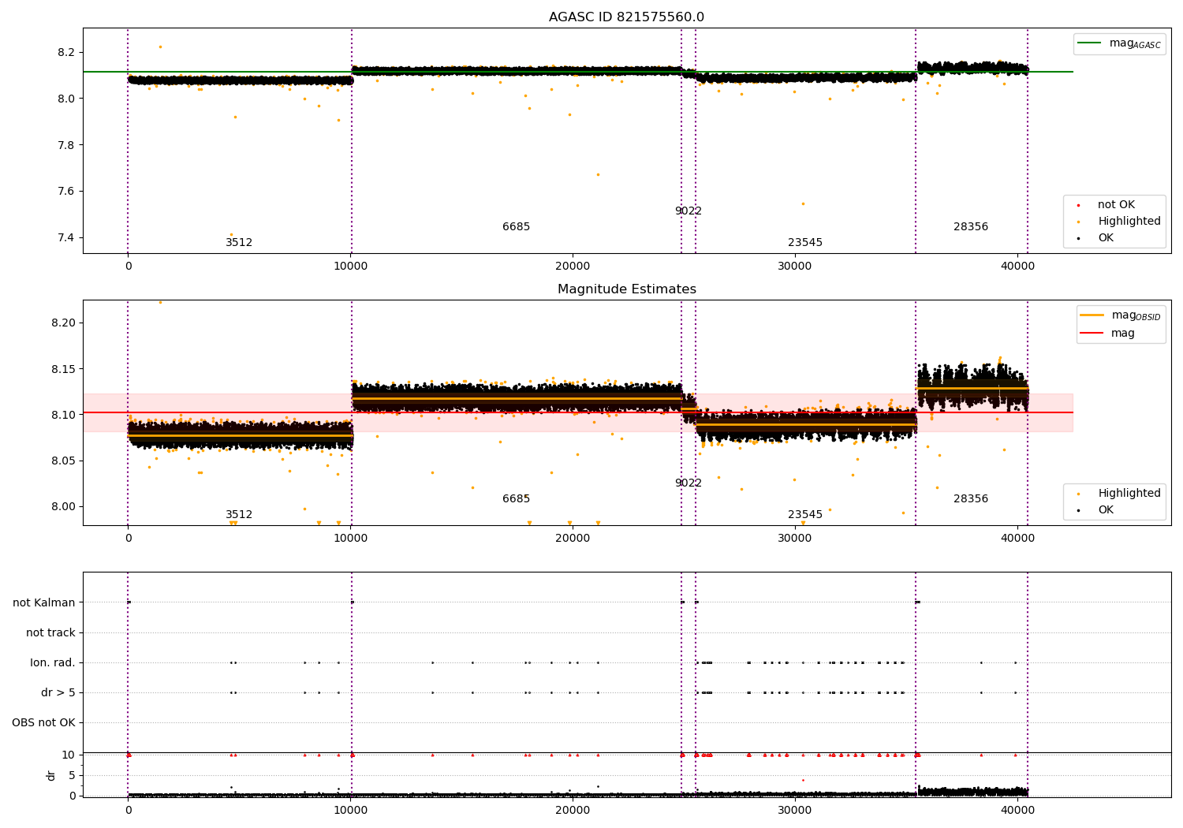Click the 7.6 y-axis tick label
1183x828 pixels.
click(x=65, y=192)
